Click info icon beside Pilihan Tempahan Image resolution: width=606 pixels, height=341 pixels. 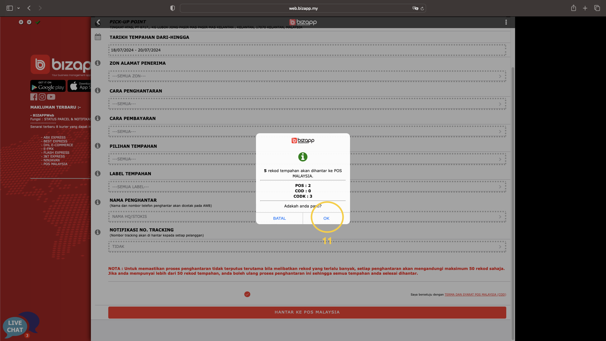point(98,146)
